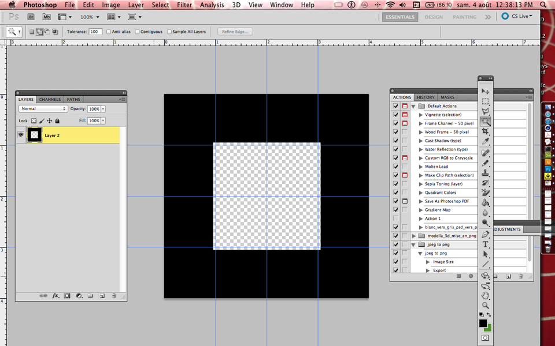This screenshot has height=346, width=555.
Task: Click the Essentials workspace button
Action: 400,17
